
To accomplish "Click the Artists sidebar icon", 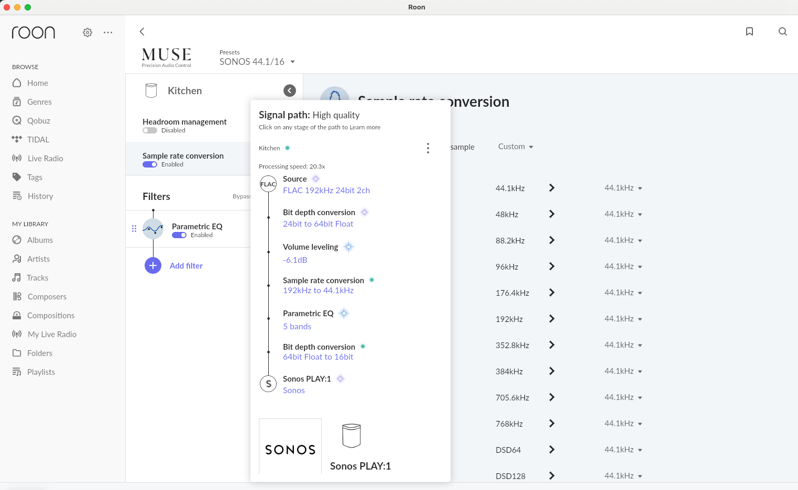I will [x=17, y=259].
